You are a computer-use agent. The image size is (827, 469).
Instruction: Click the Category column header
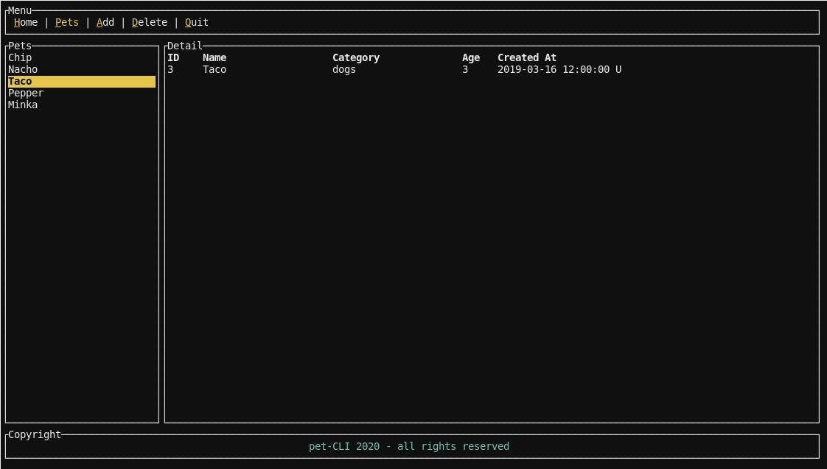(356, 57)
